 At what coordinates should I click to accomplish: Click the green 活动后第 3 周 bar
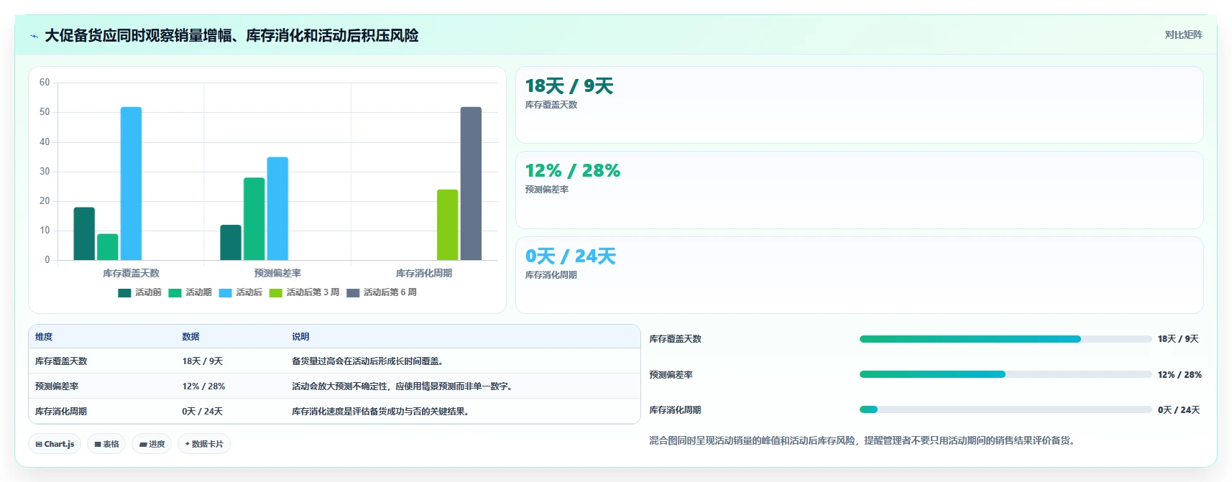[448, 225]
